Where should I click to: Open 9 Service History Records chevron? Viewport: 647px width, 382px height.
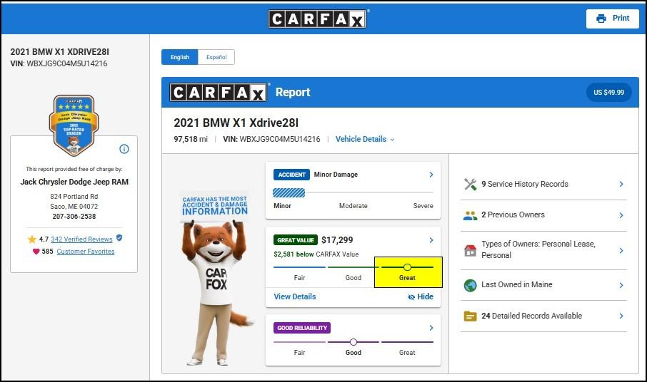(621, 184)
